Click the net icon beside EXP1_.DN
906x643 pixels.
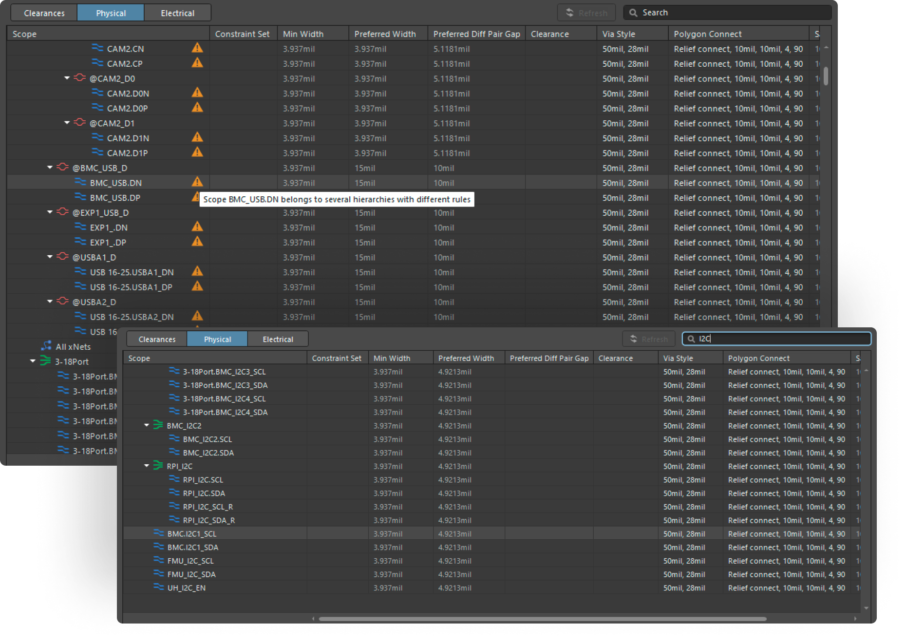pos(80,227)
